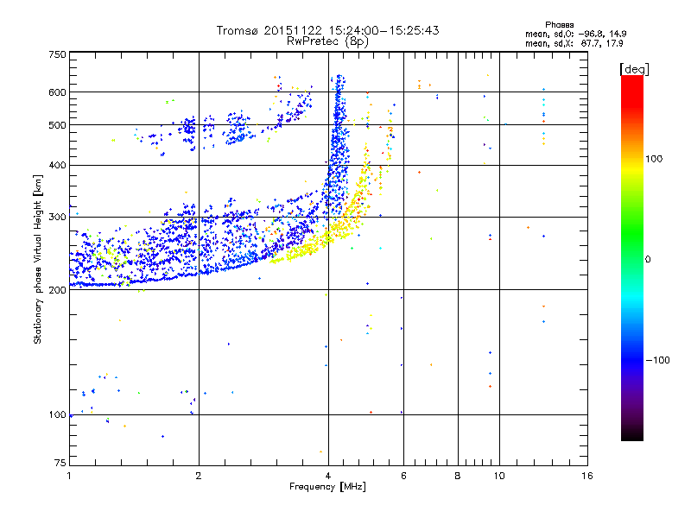Image resolution: width=691 pixels, height=518 pixels.
Task: Click y-axis tick label '500'
Action: (57, 125)
